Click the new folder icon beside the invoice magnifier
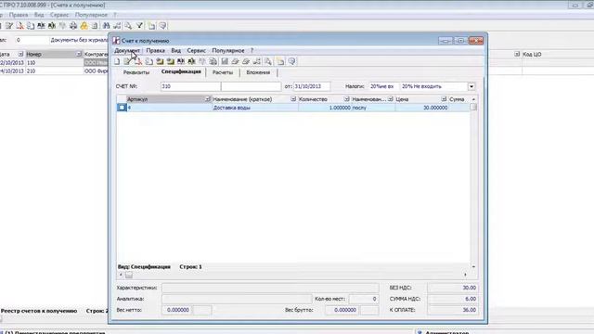Viewport: 594px width, 334px height. point(280,61)
